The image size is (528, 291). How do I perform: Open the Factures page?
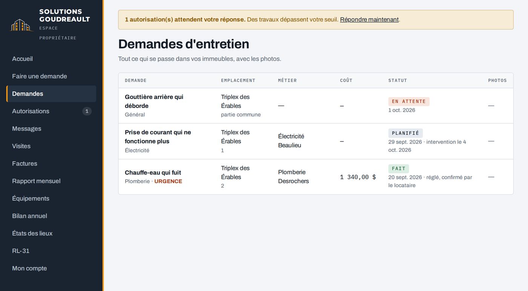[x=51, y=163]
